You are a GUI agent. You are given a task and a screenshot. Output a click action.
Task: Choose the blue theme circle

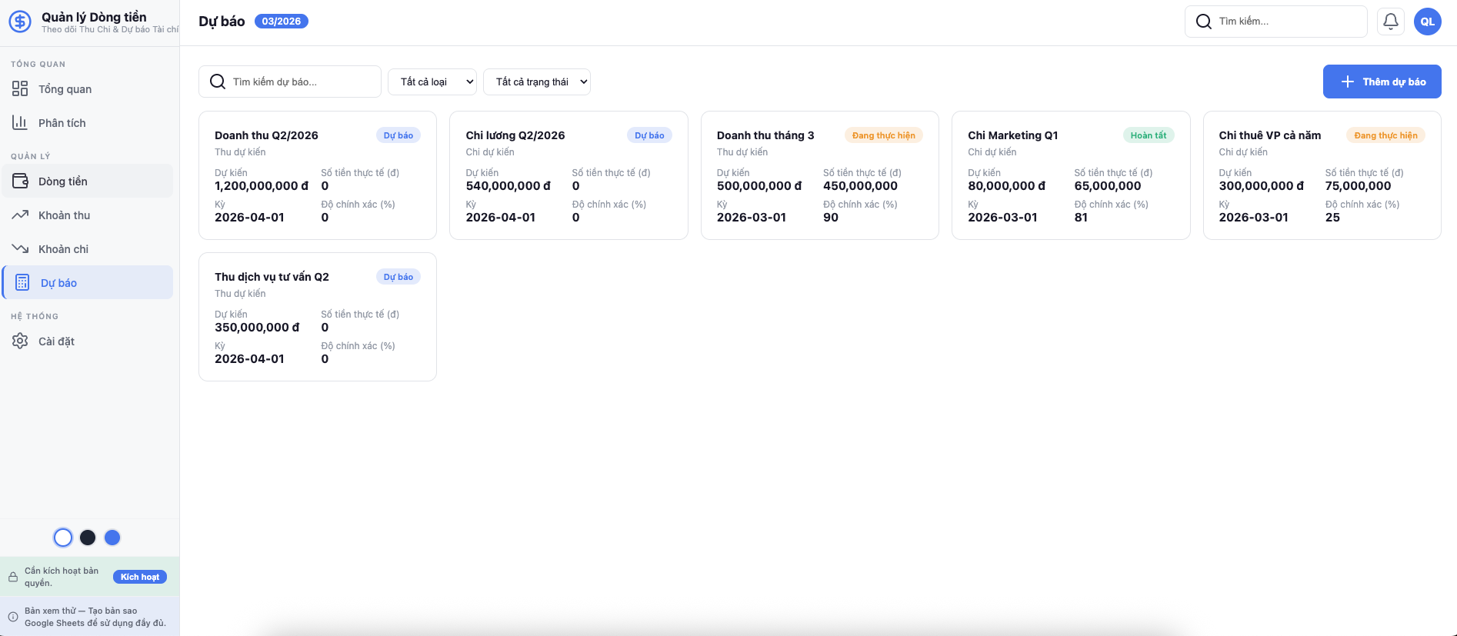click(112, 538)
